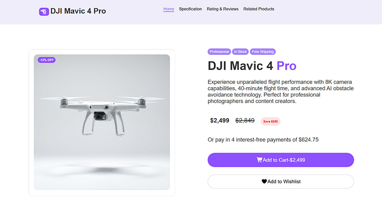Go to the Specification section
This screenshot has height=219, width=382.
(x=190, y=9)
